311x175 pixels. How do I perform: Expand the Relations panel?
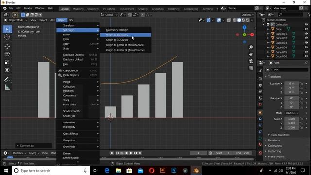[274, 140]
